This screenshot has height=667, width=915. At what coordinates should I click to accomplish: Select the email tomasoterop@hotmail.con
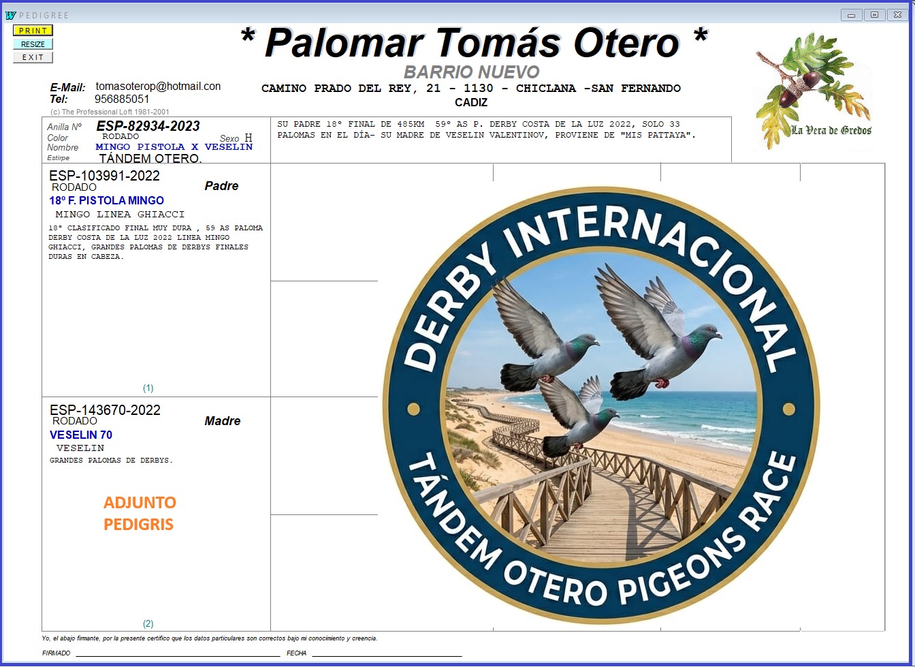tap(158, 87)
